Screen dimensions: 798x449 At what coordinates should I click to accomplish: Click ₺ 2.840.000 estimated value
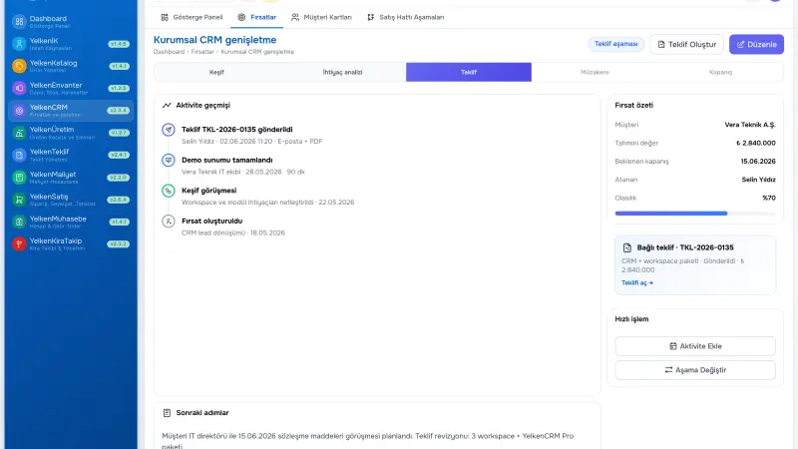(756, 143)
